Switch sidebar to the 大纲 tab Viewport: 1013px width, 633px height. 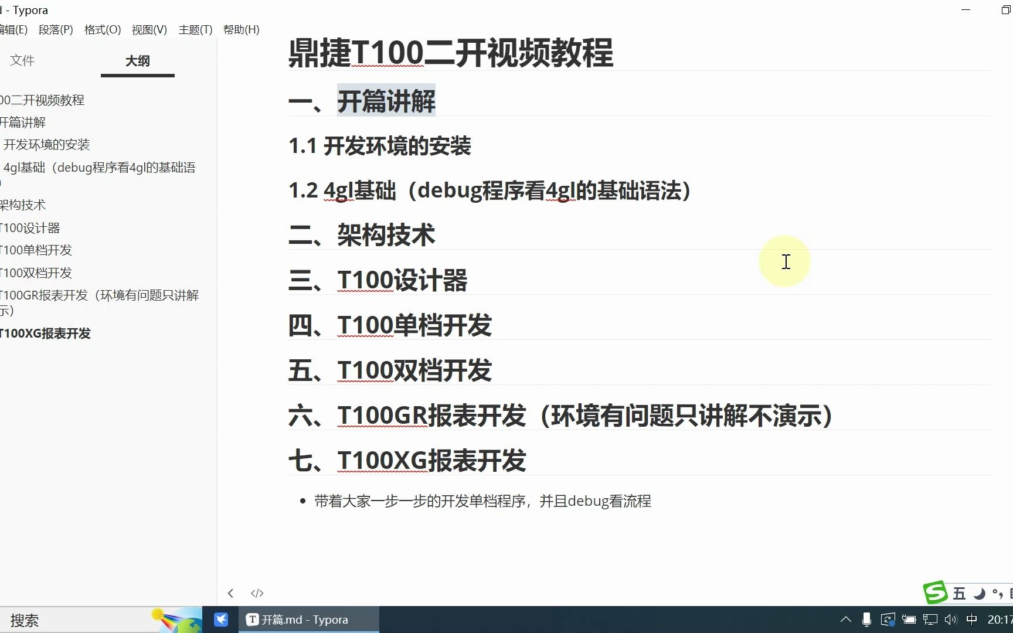pos(138,61)
